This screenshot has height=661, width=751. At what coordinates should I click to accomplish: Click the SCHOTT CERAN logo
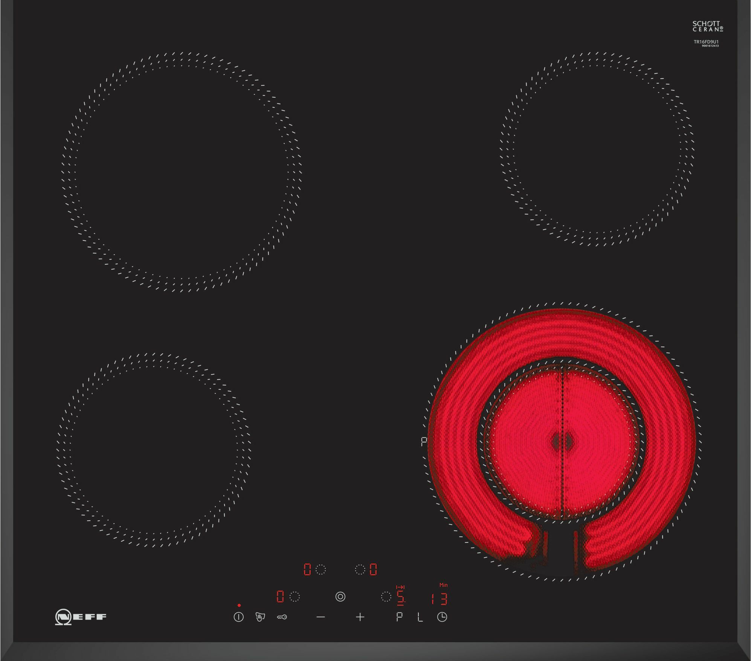pos(707,26)
